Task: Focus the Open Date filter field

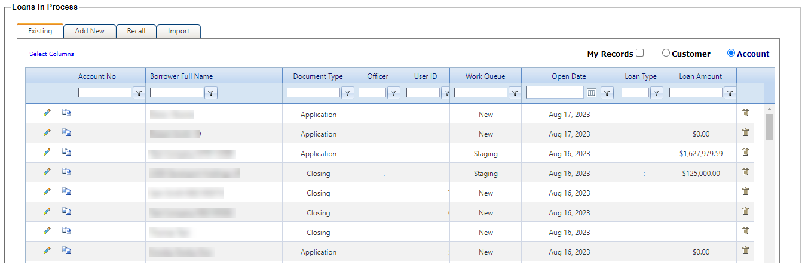Action: (555, 92)
